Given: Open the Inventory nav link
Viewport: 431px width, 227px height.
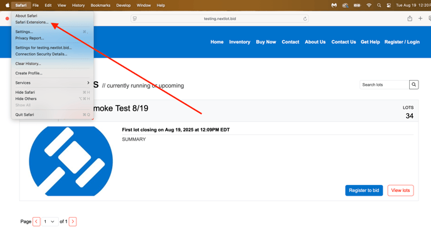Looking at the screenshot, I should 240,42.
